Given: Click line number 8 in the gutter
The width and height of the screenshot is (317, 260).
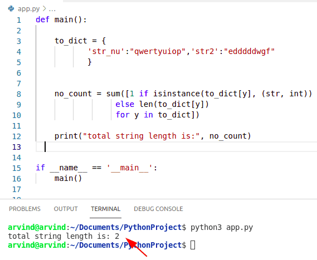Looking at the screenshot, I should coord(19,94).
